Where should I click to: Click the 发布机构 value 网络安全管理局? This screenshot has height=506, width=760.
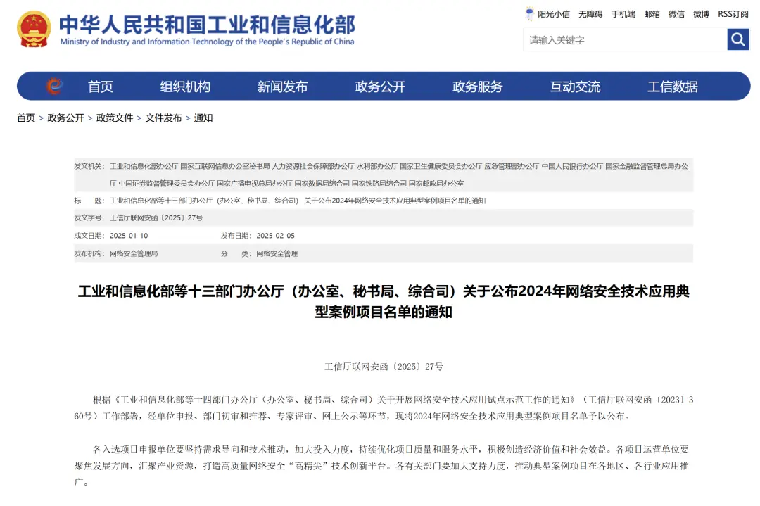[x=134, y=253]
